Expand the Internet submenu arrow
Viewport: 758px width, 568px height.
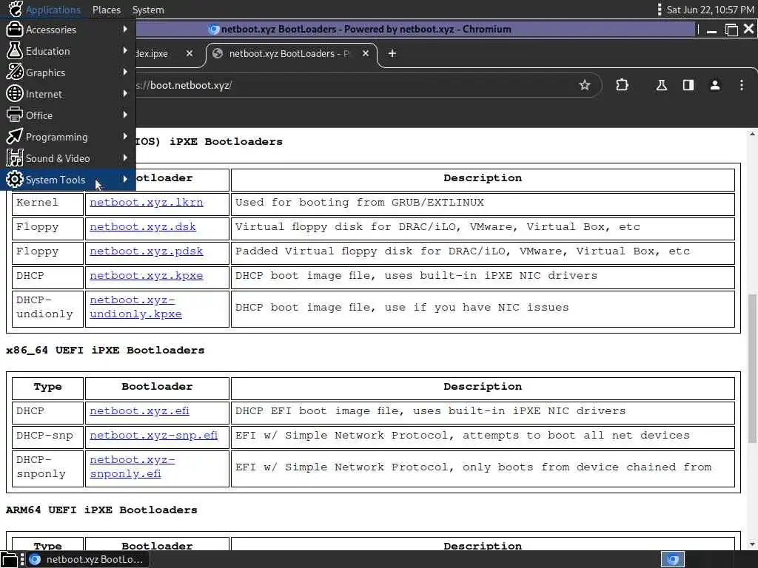tap(125, 93)
